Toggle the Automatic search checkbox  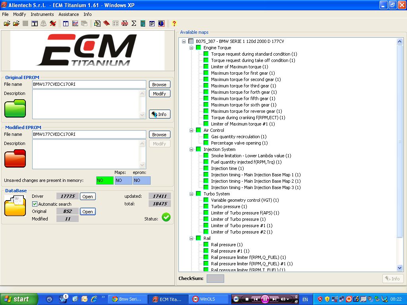[35, 204]
